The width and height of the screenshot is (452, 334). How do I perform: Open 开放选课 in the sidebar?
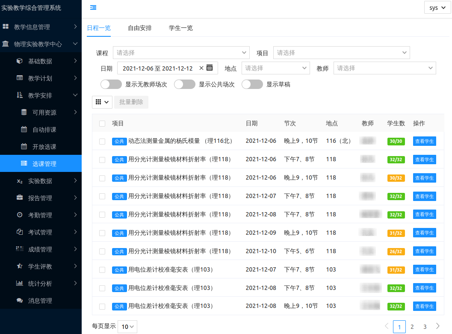coord(44,147)
